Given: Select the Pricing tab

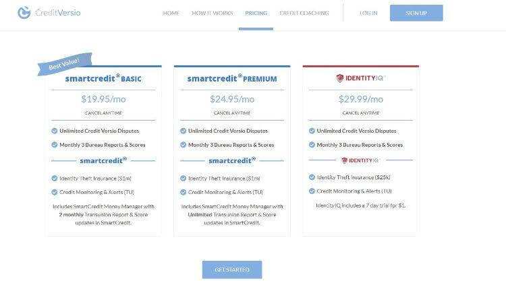Looking at the screenshot, I should (x=256, y=13).
